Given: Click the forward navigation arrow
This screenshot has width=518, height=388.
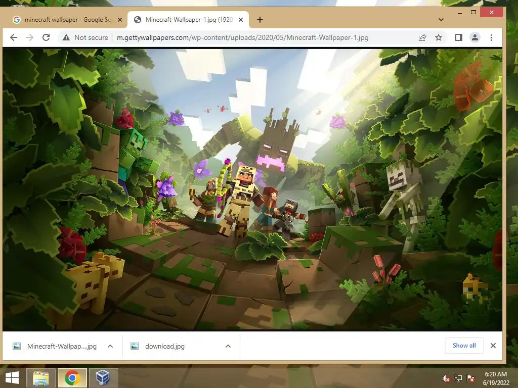Looking at the screenshot, I should (x=30, y=37).
